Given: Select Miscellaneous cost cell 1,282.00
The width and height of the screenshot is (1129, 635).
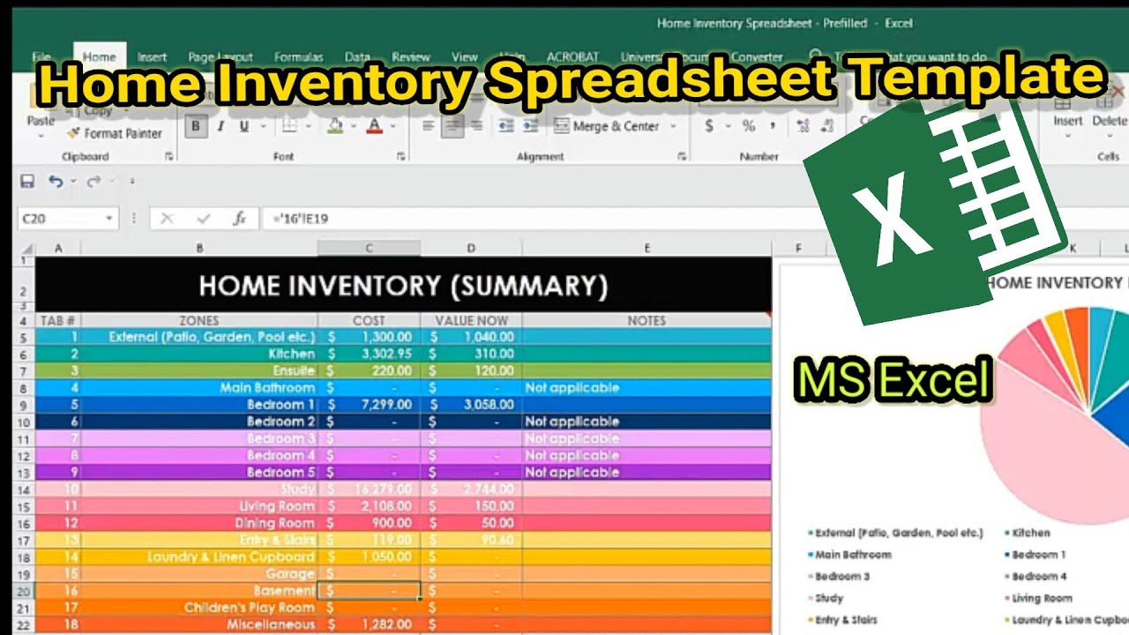Looking at the screenshot, I should point(369,624).
